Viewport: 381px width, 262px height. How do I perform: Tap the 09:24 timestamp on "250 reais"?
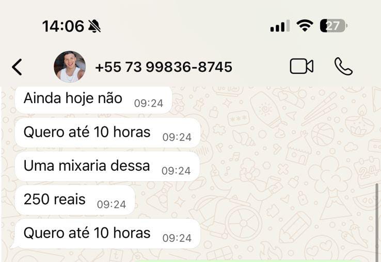tap(112, 204)
